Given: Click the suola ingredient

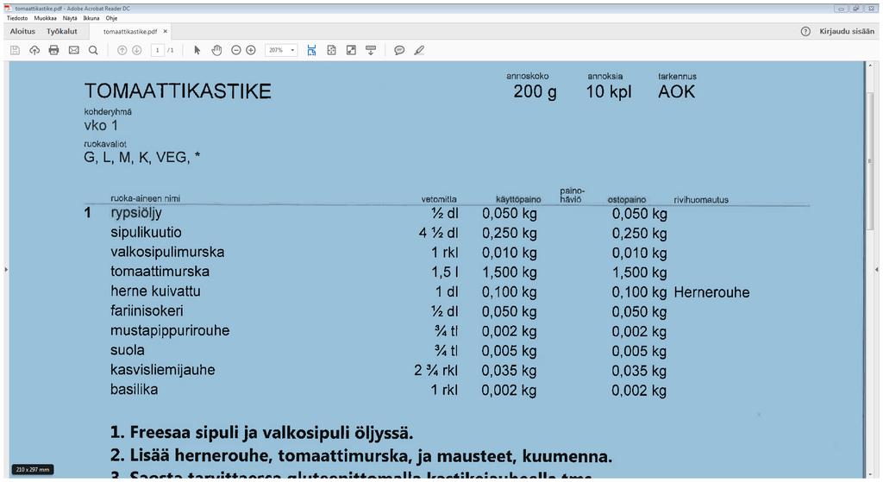Looking at the screenshot, I should point(128,350).
